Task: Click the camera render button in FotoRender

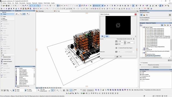Action: click(117, 57)
